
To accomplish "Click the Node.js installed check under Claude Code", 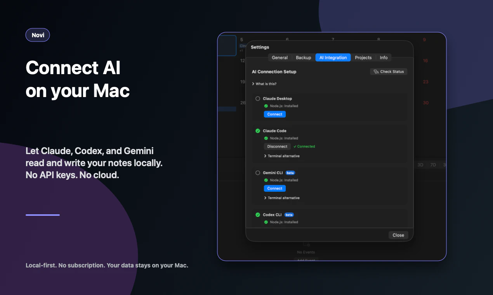I will tap(266, 138).
